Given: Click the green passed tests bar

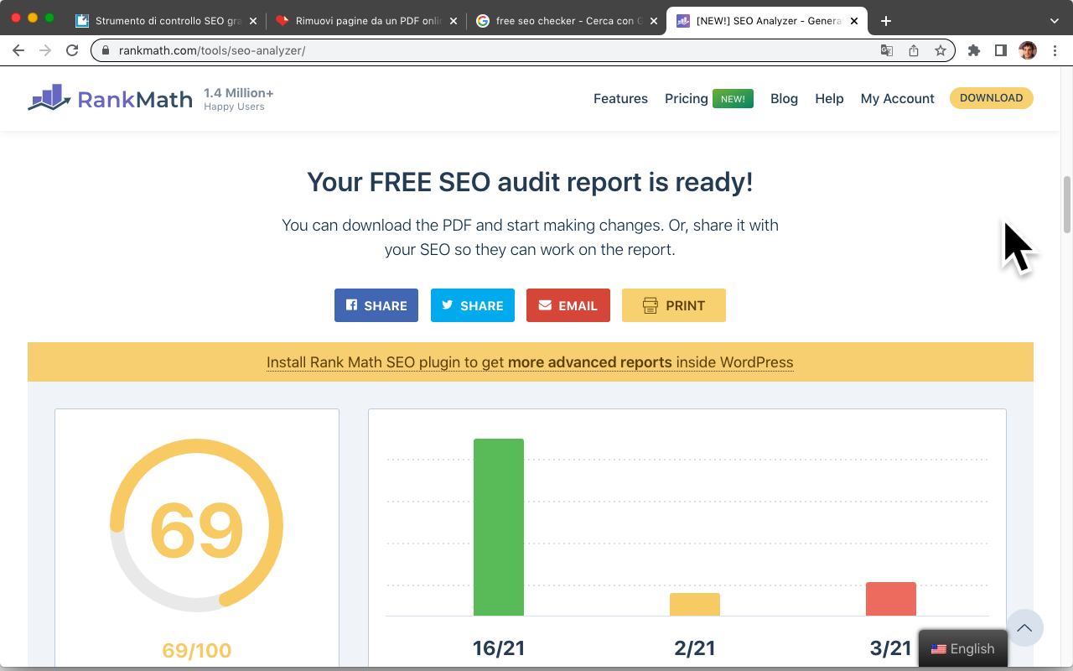Looking at the screenshot, I should click(499, 527).
